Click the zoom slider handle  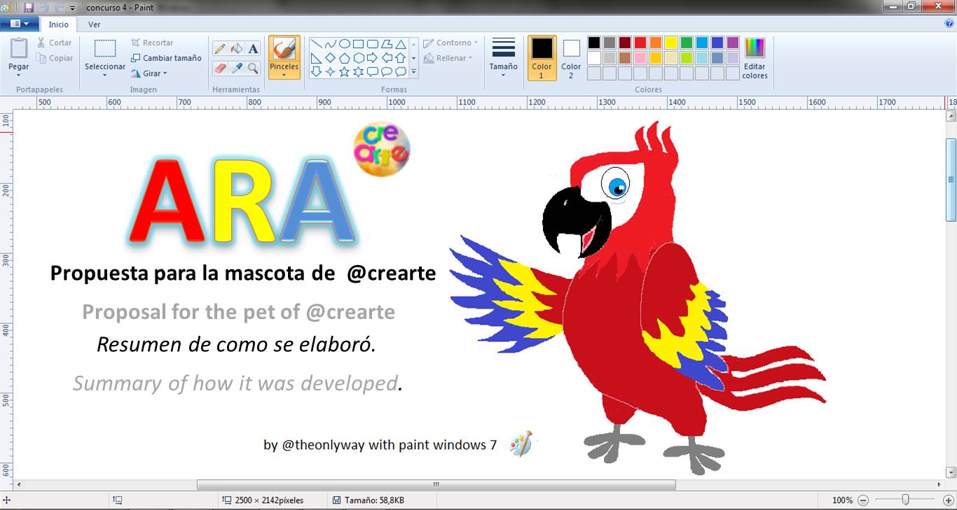(x=906, y=500)
